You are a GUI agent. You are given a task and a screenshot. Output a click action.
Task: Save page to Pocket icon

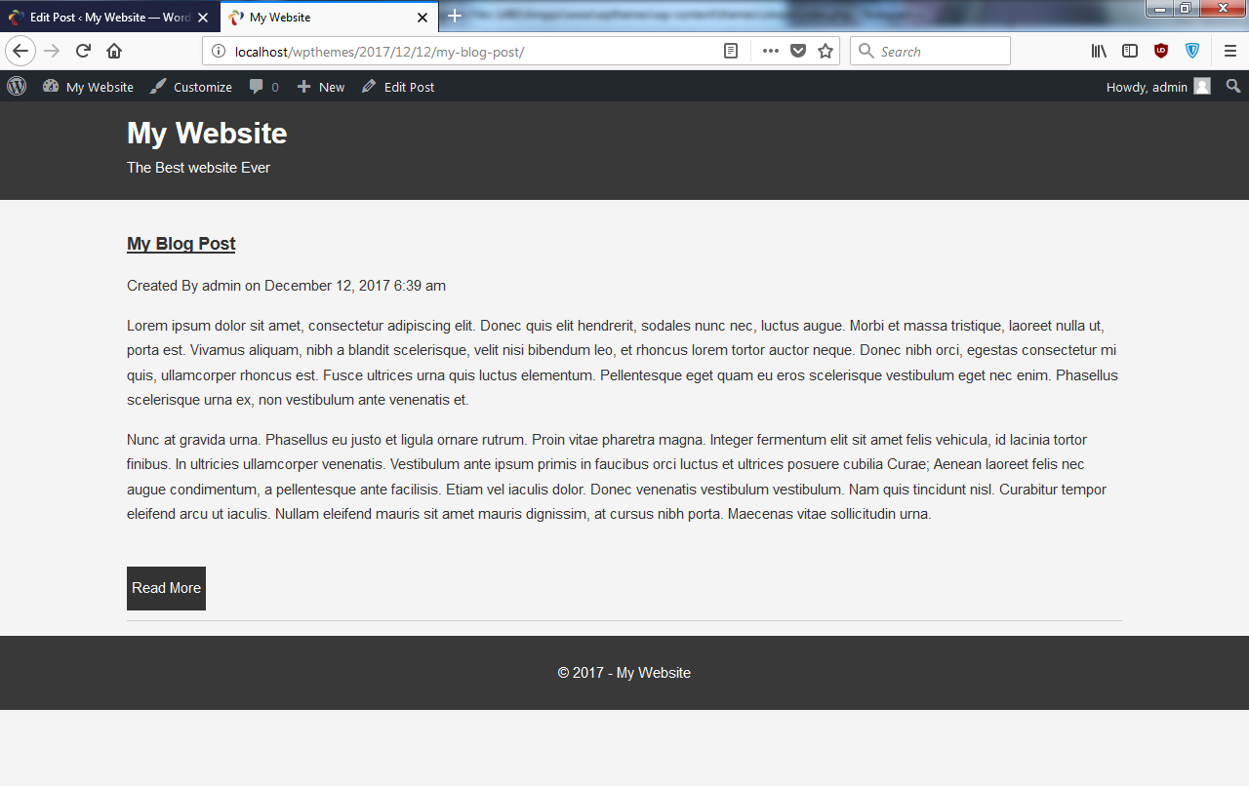click(x=798, y=51)
